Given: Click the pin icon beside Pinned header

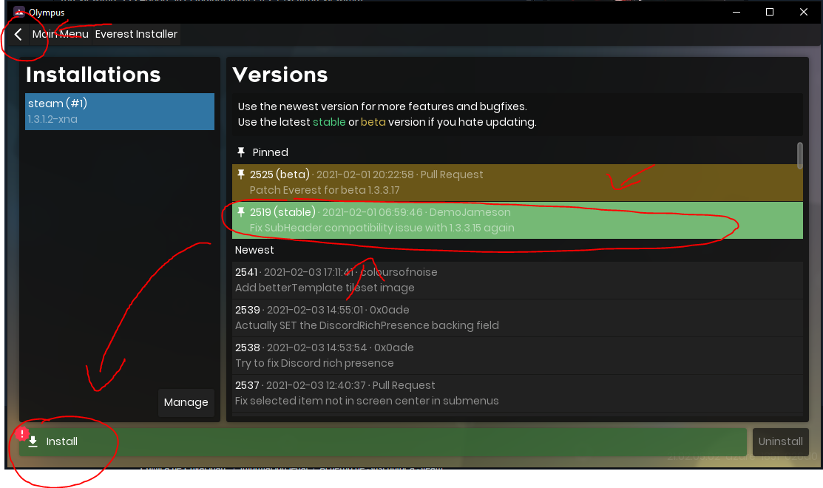Looking at the screenshot, I should coord(241,152).
